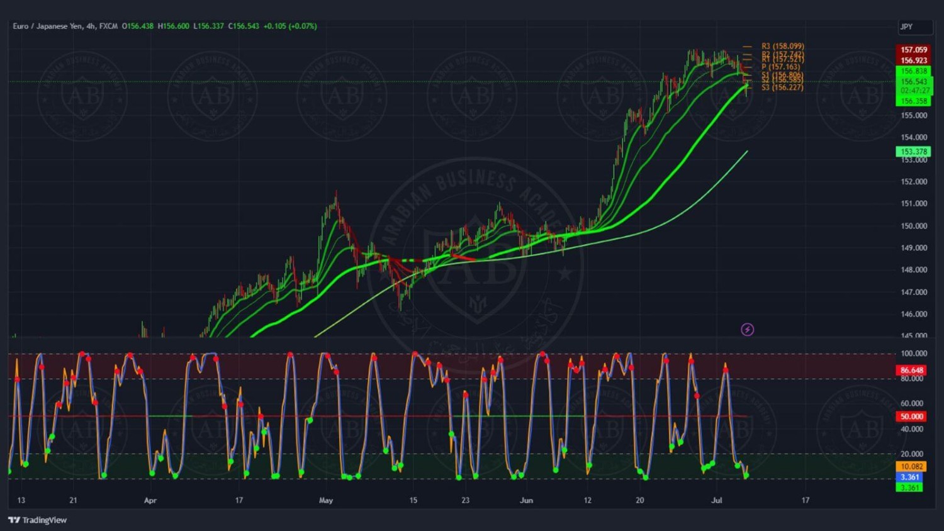Click the 154.000 price axis level

click(x=914, y=137)
